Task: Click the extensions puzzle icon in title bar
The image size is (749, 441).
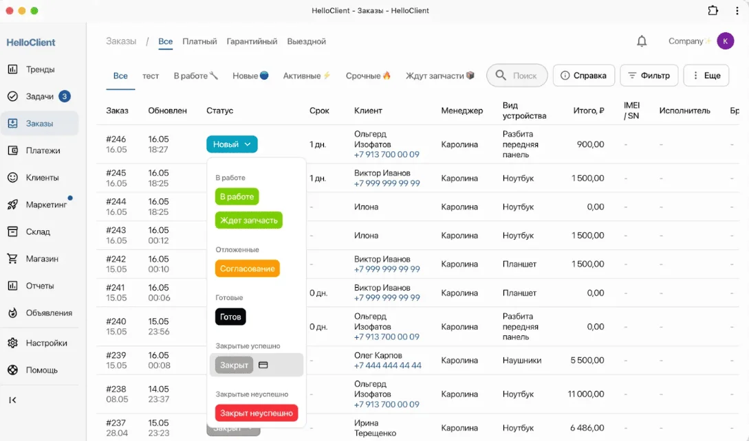Action: 713,10
